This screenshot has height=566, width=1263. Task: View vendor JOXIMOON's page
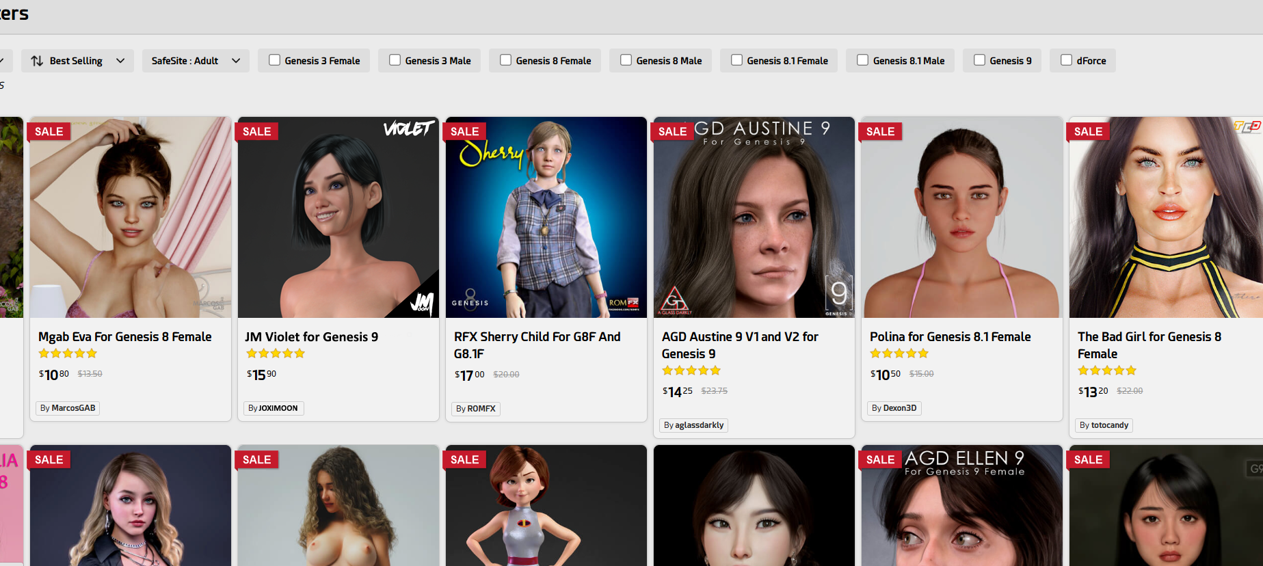274,408
